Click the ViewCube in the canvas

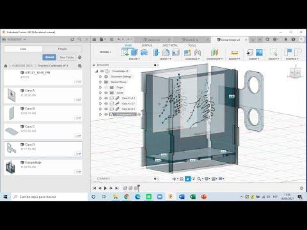coord(295,72)
